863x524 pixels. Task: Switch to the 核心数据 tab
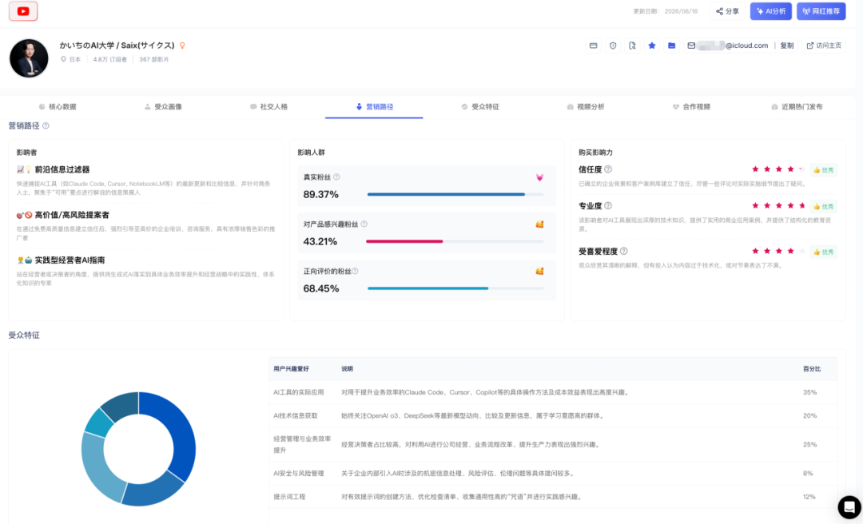pyautogui.click(x=58, y=107)
